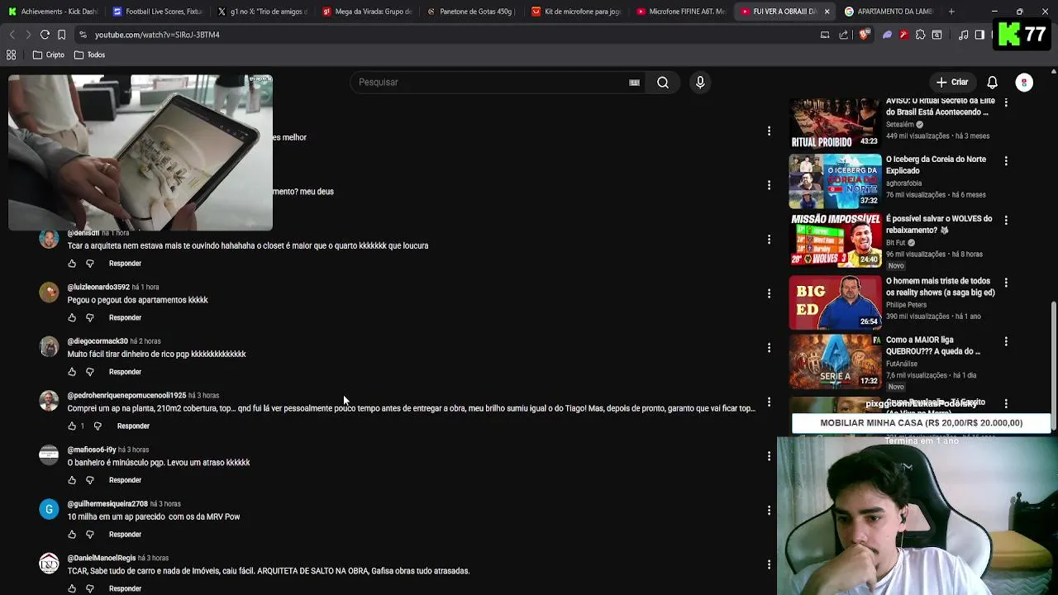Viewport: 1058px width, 595px height.
Task: Open @guilhermesiqueira2708's G avatar
Action: [x=49, y=509]
